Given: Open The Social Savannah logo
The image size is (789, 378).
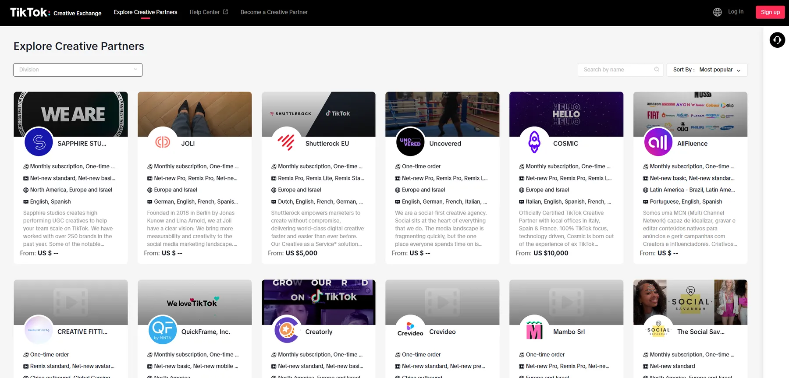Looking at the screenshot, I should (658, 330).
